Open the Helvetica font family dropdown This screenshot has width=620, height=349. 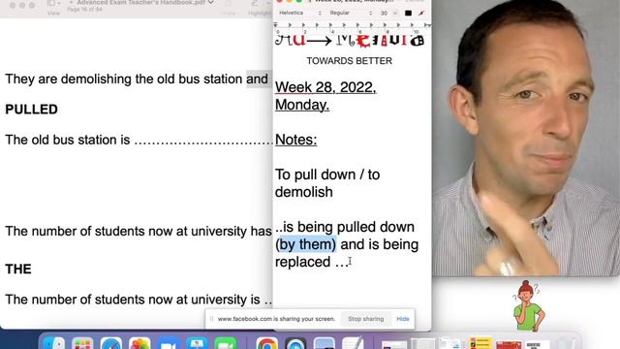click(x=299, y=13)
